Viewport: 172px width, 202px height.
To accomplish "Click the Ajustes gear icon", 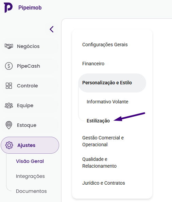I will (9, 145).
